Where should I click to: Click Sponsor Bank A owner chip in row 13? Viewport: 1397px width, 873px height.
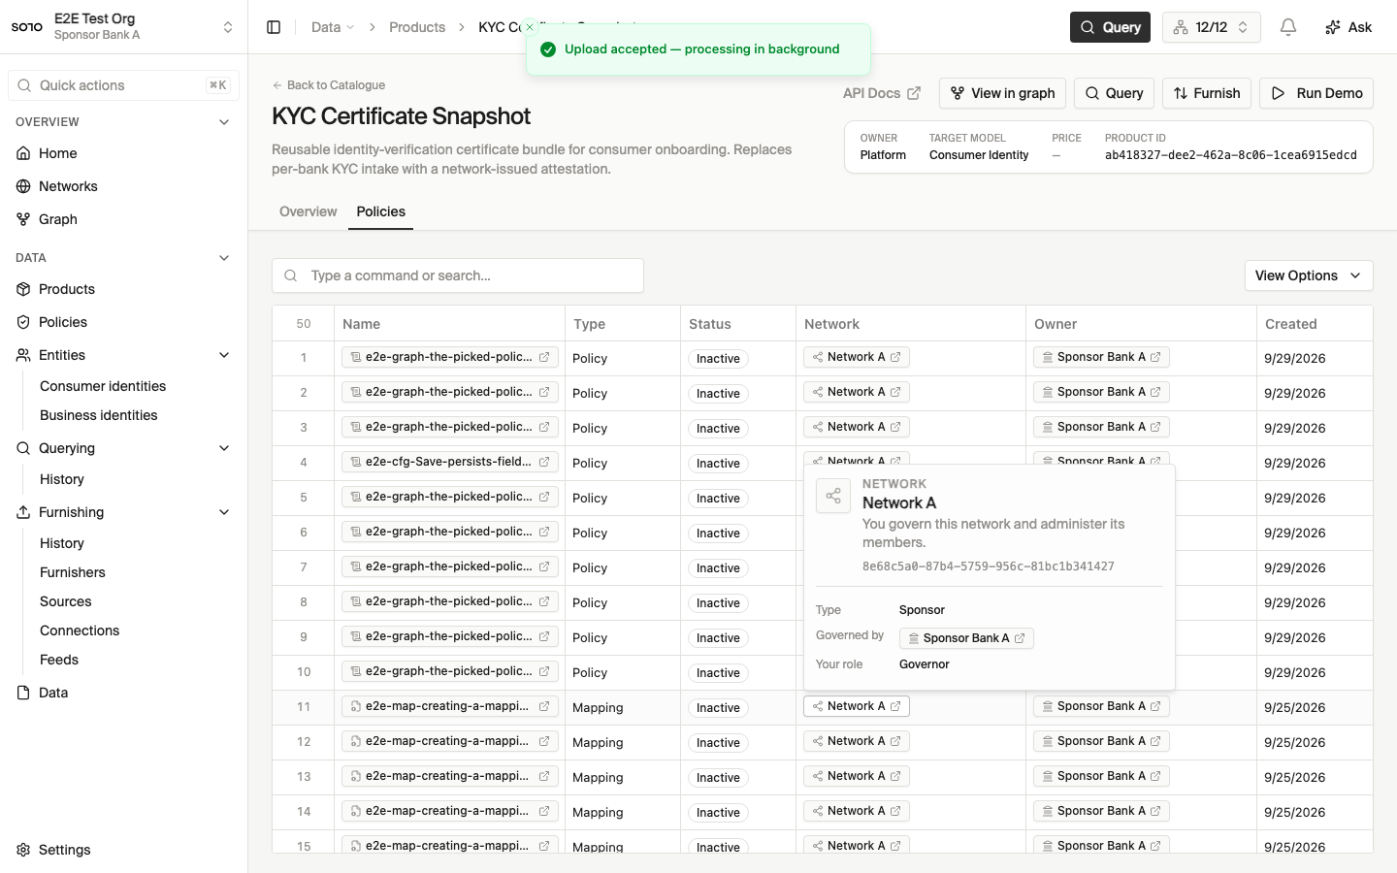click(1101, 776)
